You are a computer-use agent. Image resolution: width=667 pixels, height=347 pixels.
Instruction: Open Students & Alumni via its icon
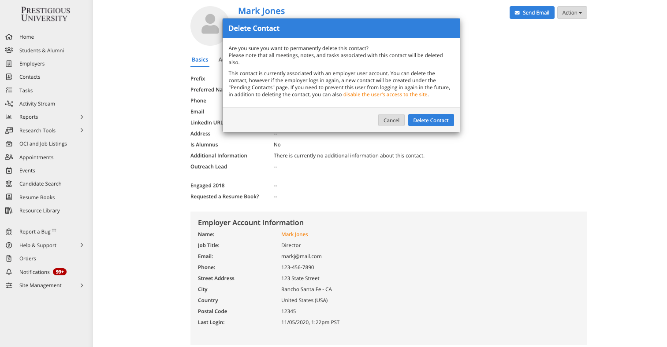tap(9, 50)
